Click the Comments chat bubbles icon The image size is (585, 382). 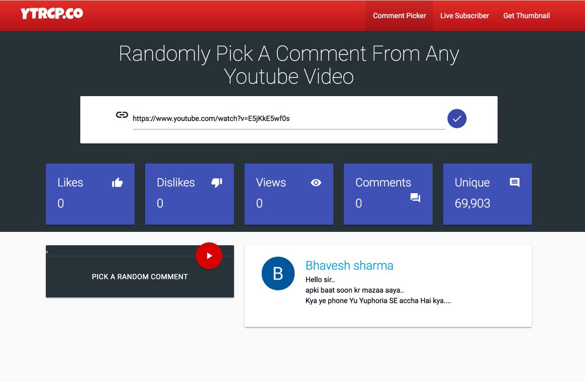(x=415, y=198)
